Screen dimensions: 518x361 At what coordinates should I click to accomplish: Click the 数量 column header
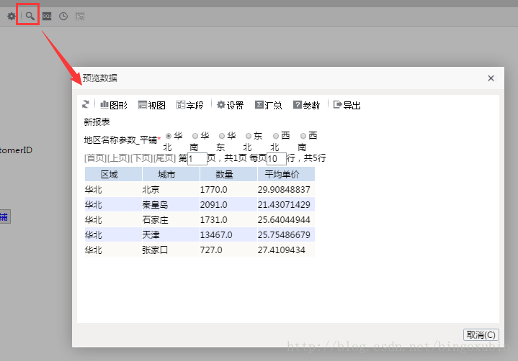228,174
